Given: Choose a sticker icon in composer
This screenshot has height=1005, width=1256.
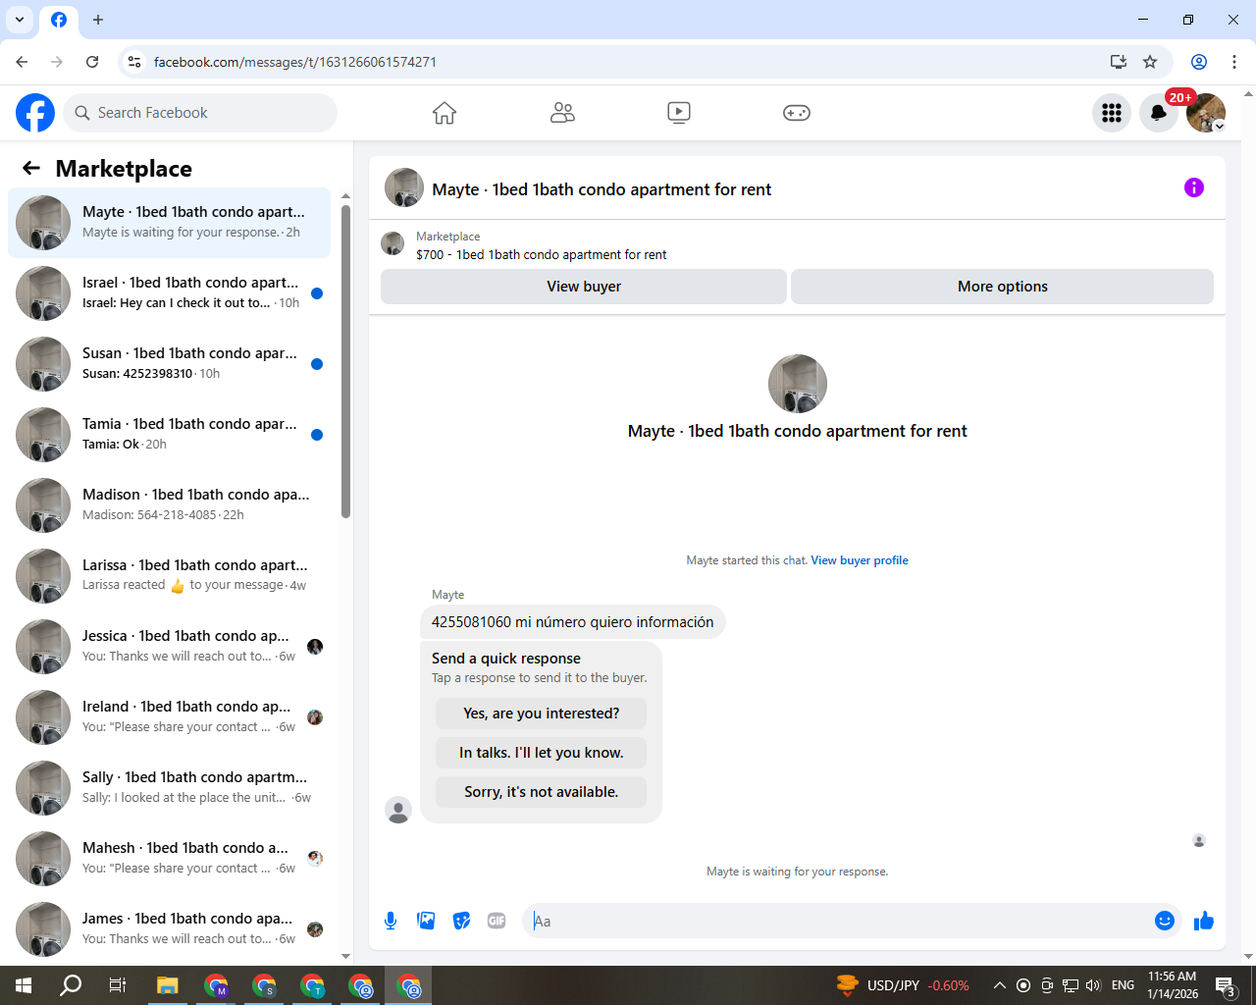Looking at the screenshot, I should (461, 921).
